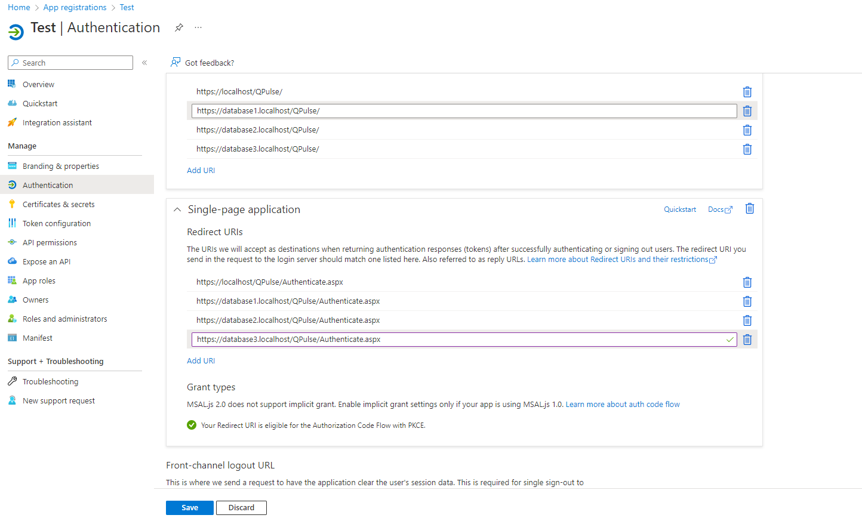Open the more options ellipsis menu
862x518 pixels.
[x=198, y=27]
